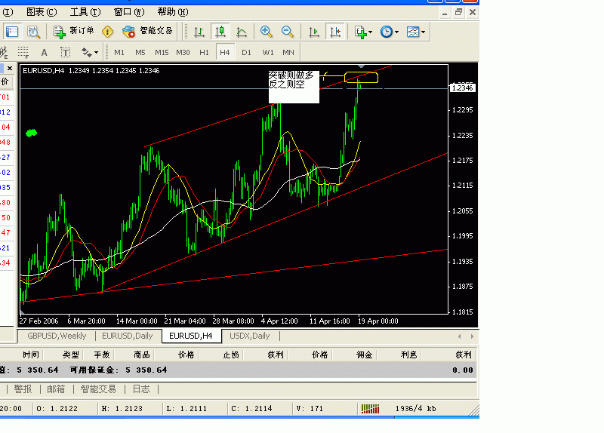Switch to EURUSD,Daily chart tab
This screenshot has width=604, height=433.
[128, 336]
